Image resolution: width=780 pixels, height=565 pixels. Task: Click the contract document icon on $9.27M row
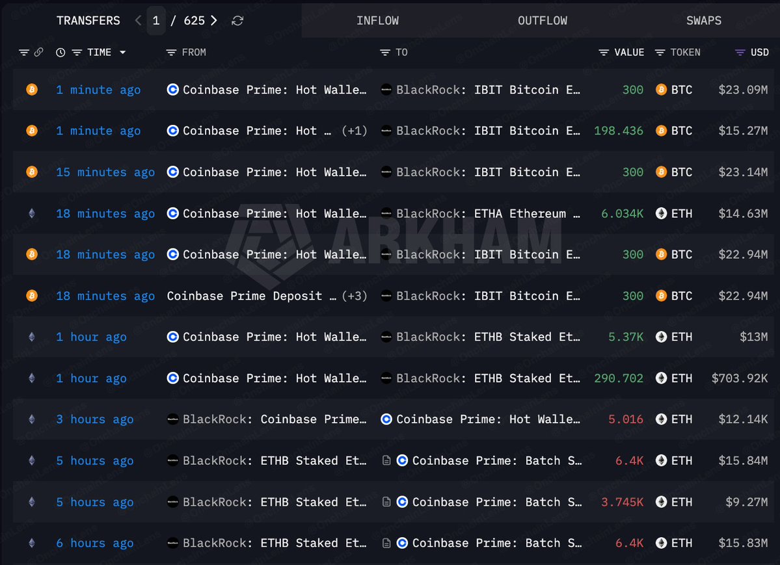pos(386,502)
